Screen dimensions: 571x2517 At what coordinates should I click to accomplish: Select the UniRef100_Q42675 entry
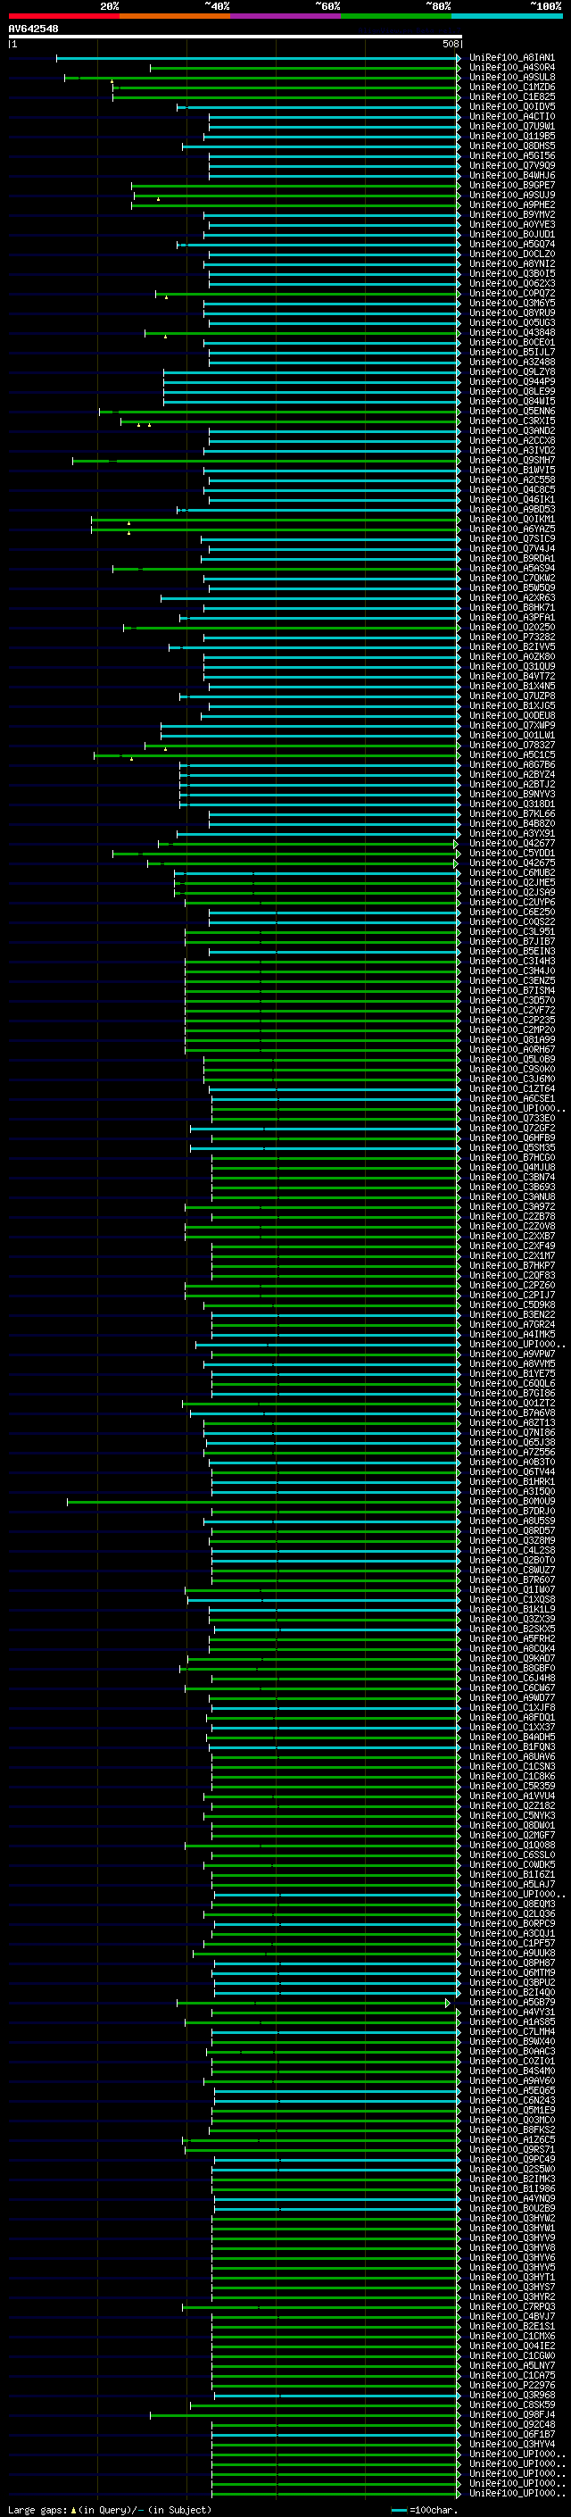[512, 863]
